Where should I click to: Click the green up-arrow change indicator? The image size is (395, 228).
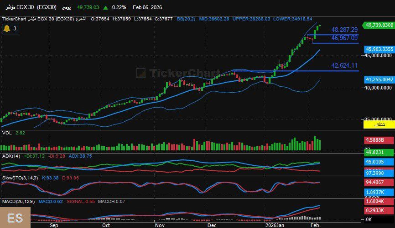106,8
